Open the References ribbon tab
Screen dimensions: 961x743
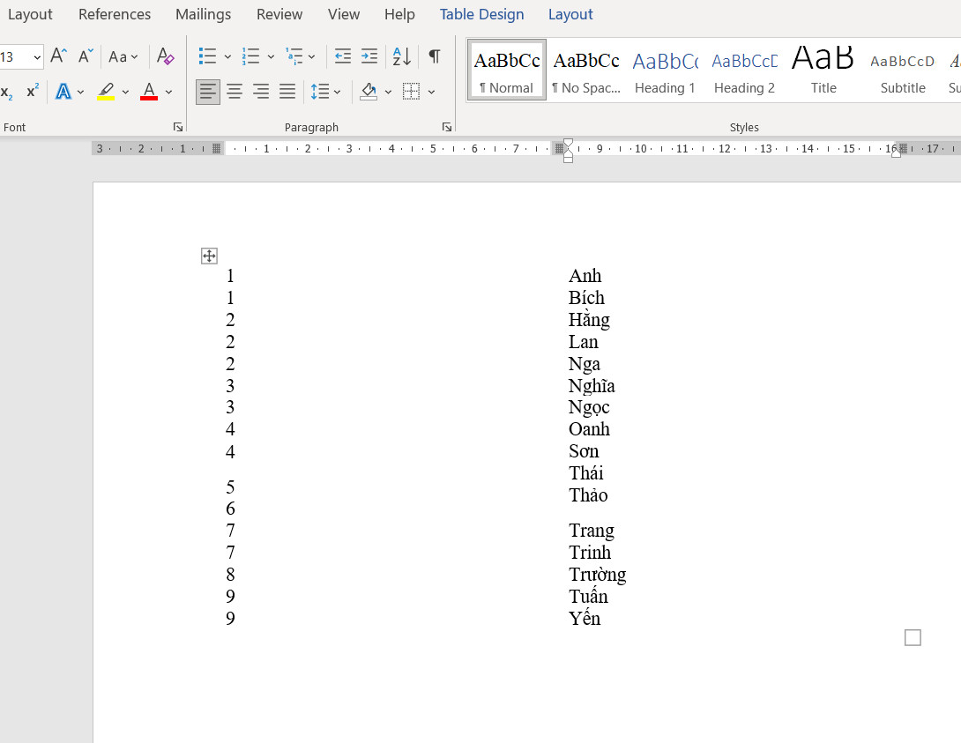pyautogui.click(x=115, y=14)
